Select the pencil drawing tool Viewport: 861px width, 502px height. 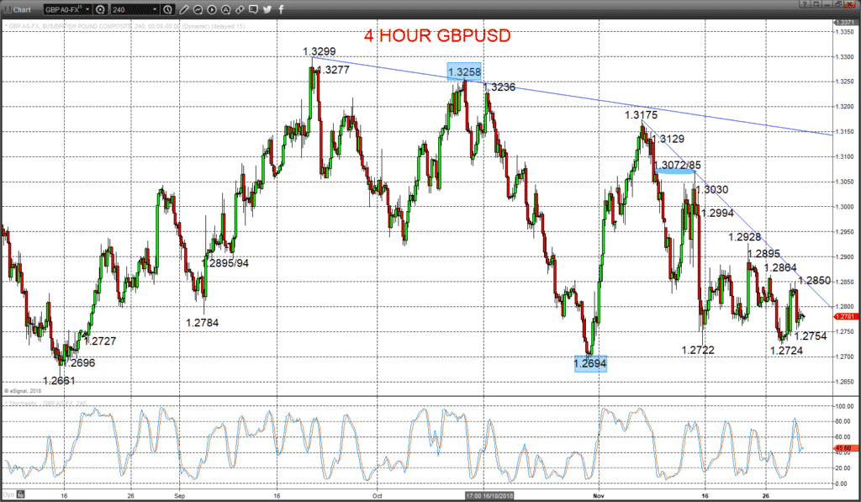[x=184, y=10]
